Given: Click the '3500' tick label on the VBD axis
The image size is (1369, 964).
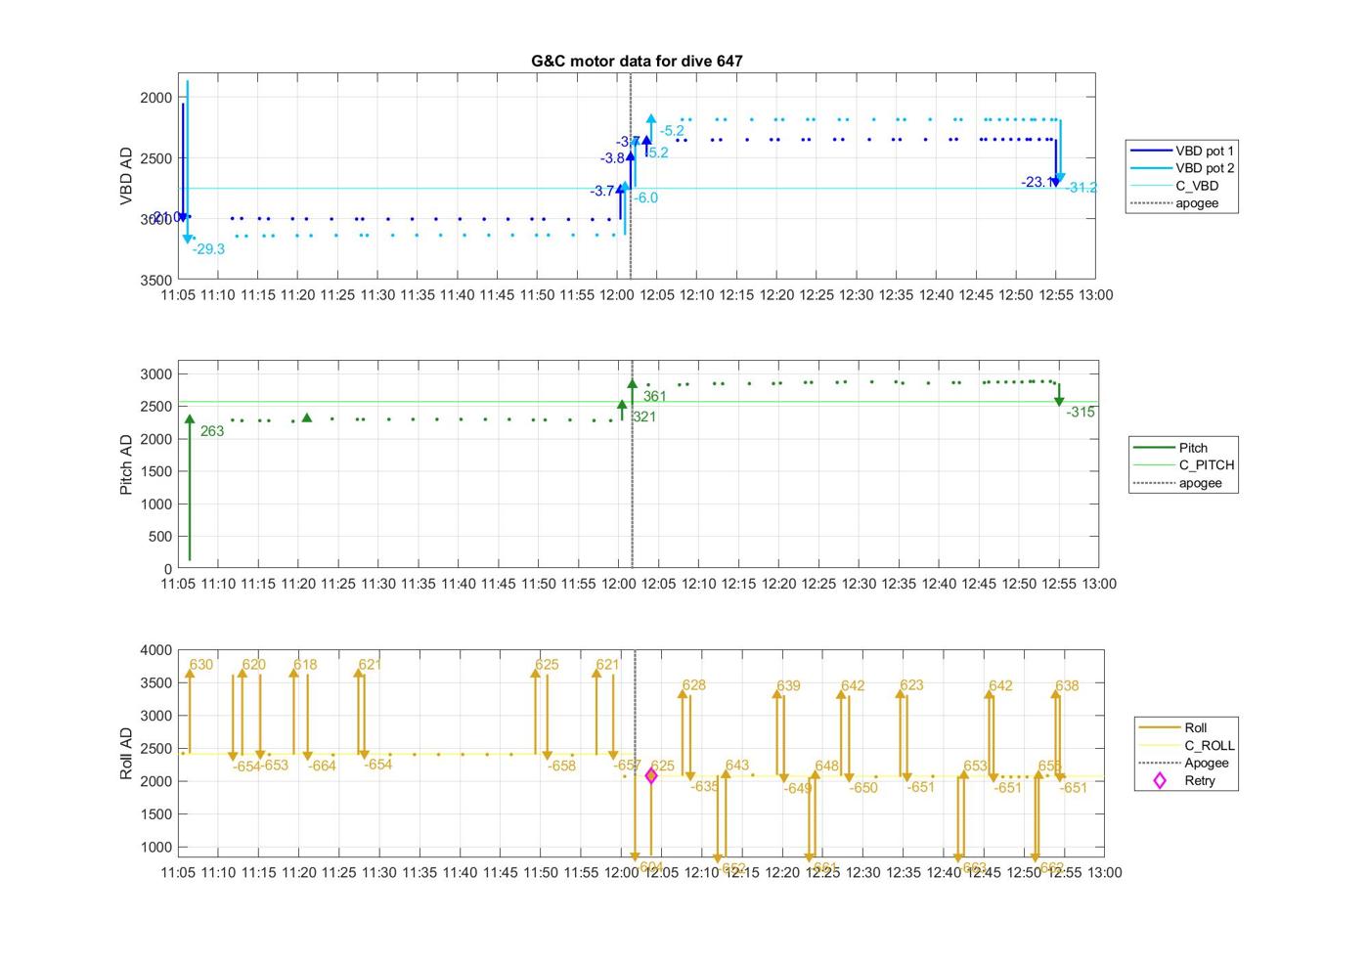Looking at the screenshot, I should pos(155,280).
